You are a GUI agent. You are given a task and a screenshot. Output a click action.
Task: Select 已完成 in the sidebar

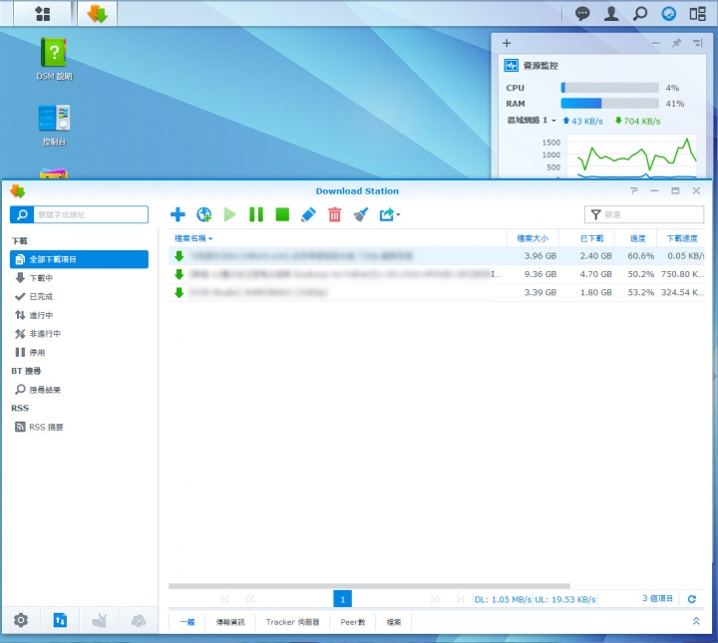pos(79,296)
